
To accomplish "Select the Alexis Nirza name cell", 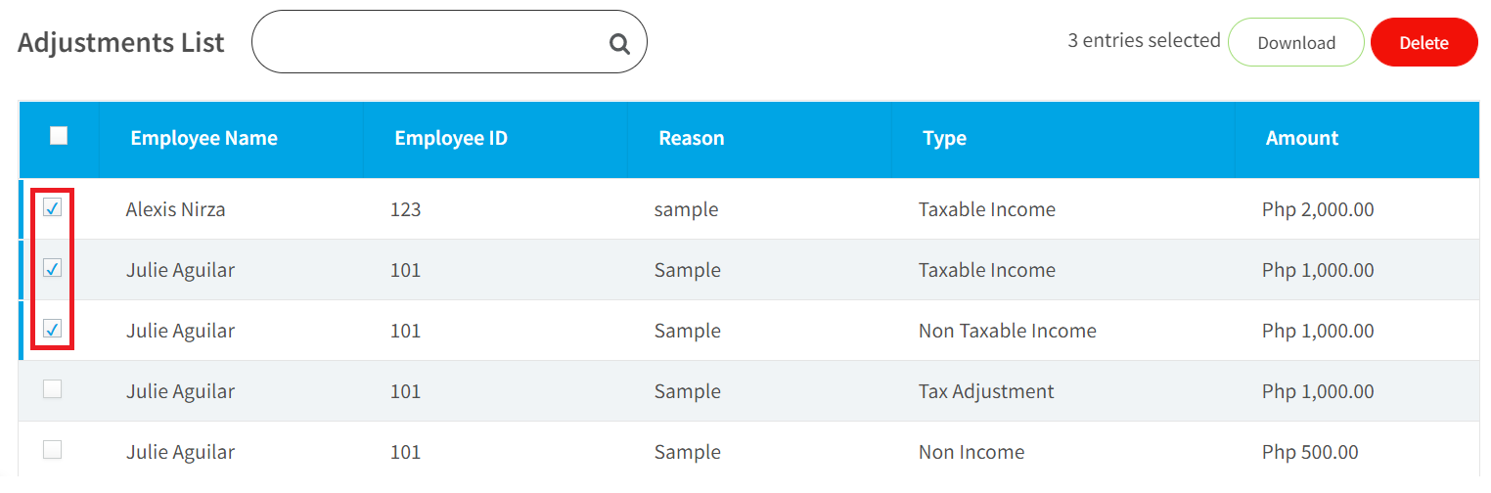I will coord(176,209).
